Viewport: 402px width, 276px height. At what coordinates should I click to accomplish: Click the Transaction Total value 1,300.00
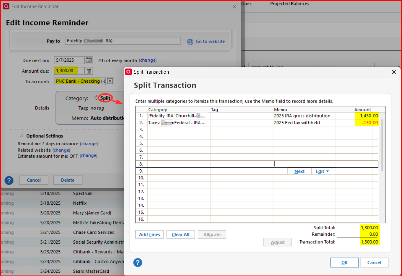370,242
